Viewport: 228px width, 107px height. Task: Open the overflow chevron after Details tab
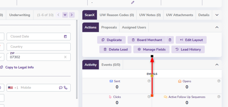click(217, 15)
